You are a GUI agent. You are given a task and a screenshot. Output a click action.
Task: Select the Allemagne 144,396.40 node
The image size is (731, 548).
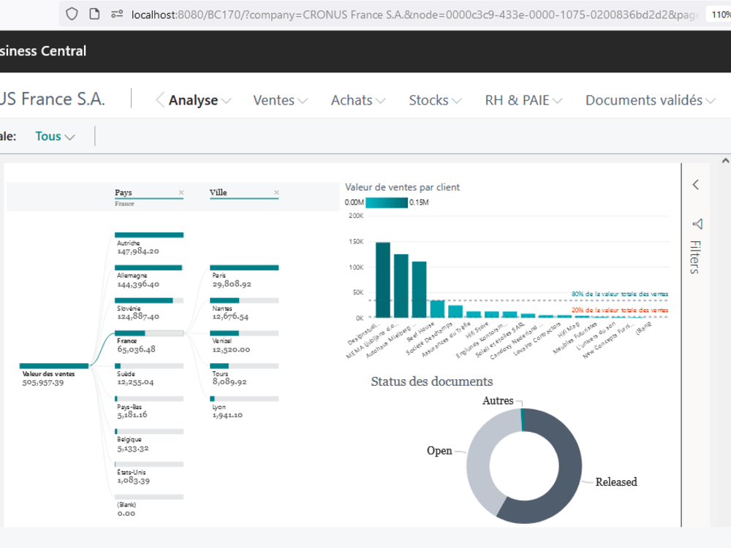149,277
